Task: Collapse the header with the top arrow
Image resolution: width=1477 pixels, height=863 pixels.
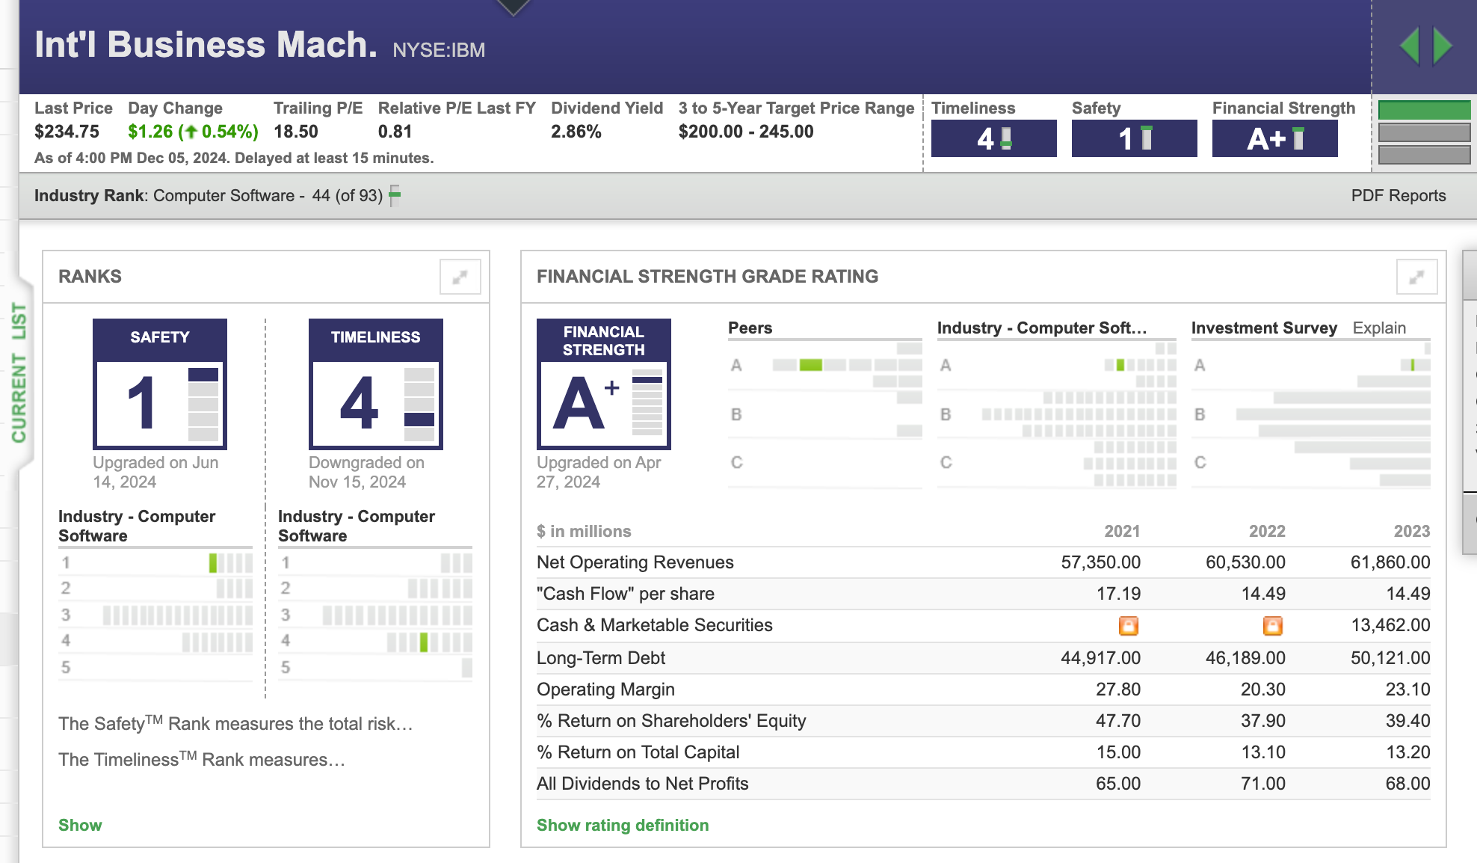Action: [514, 7]
